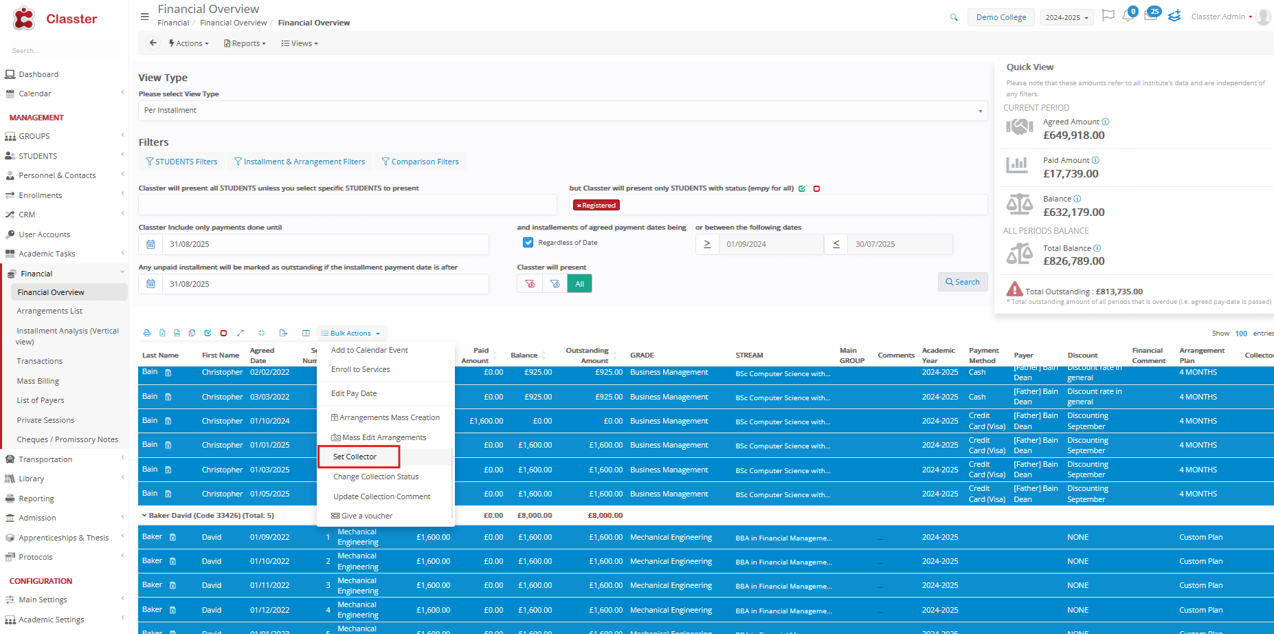Image resolution: width=1274 pixels, height=634 pixels.
Task: Click the Agreed Amount info icon
Action: click(x=1106, y=122)
